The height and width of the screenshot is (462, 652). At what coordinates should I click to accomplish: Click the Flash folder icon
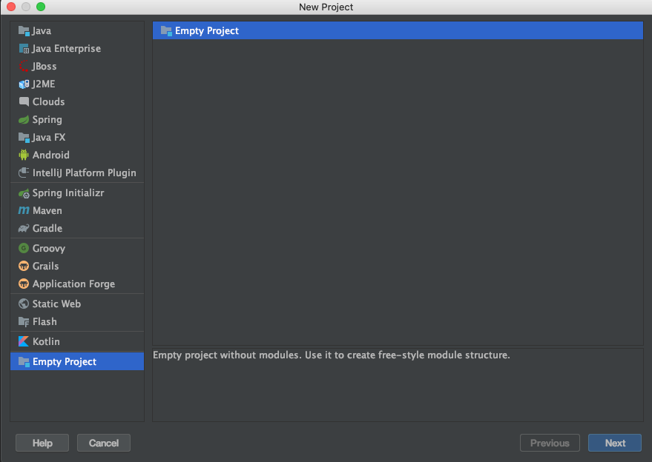24,322
